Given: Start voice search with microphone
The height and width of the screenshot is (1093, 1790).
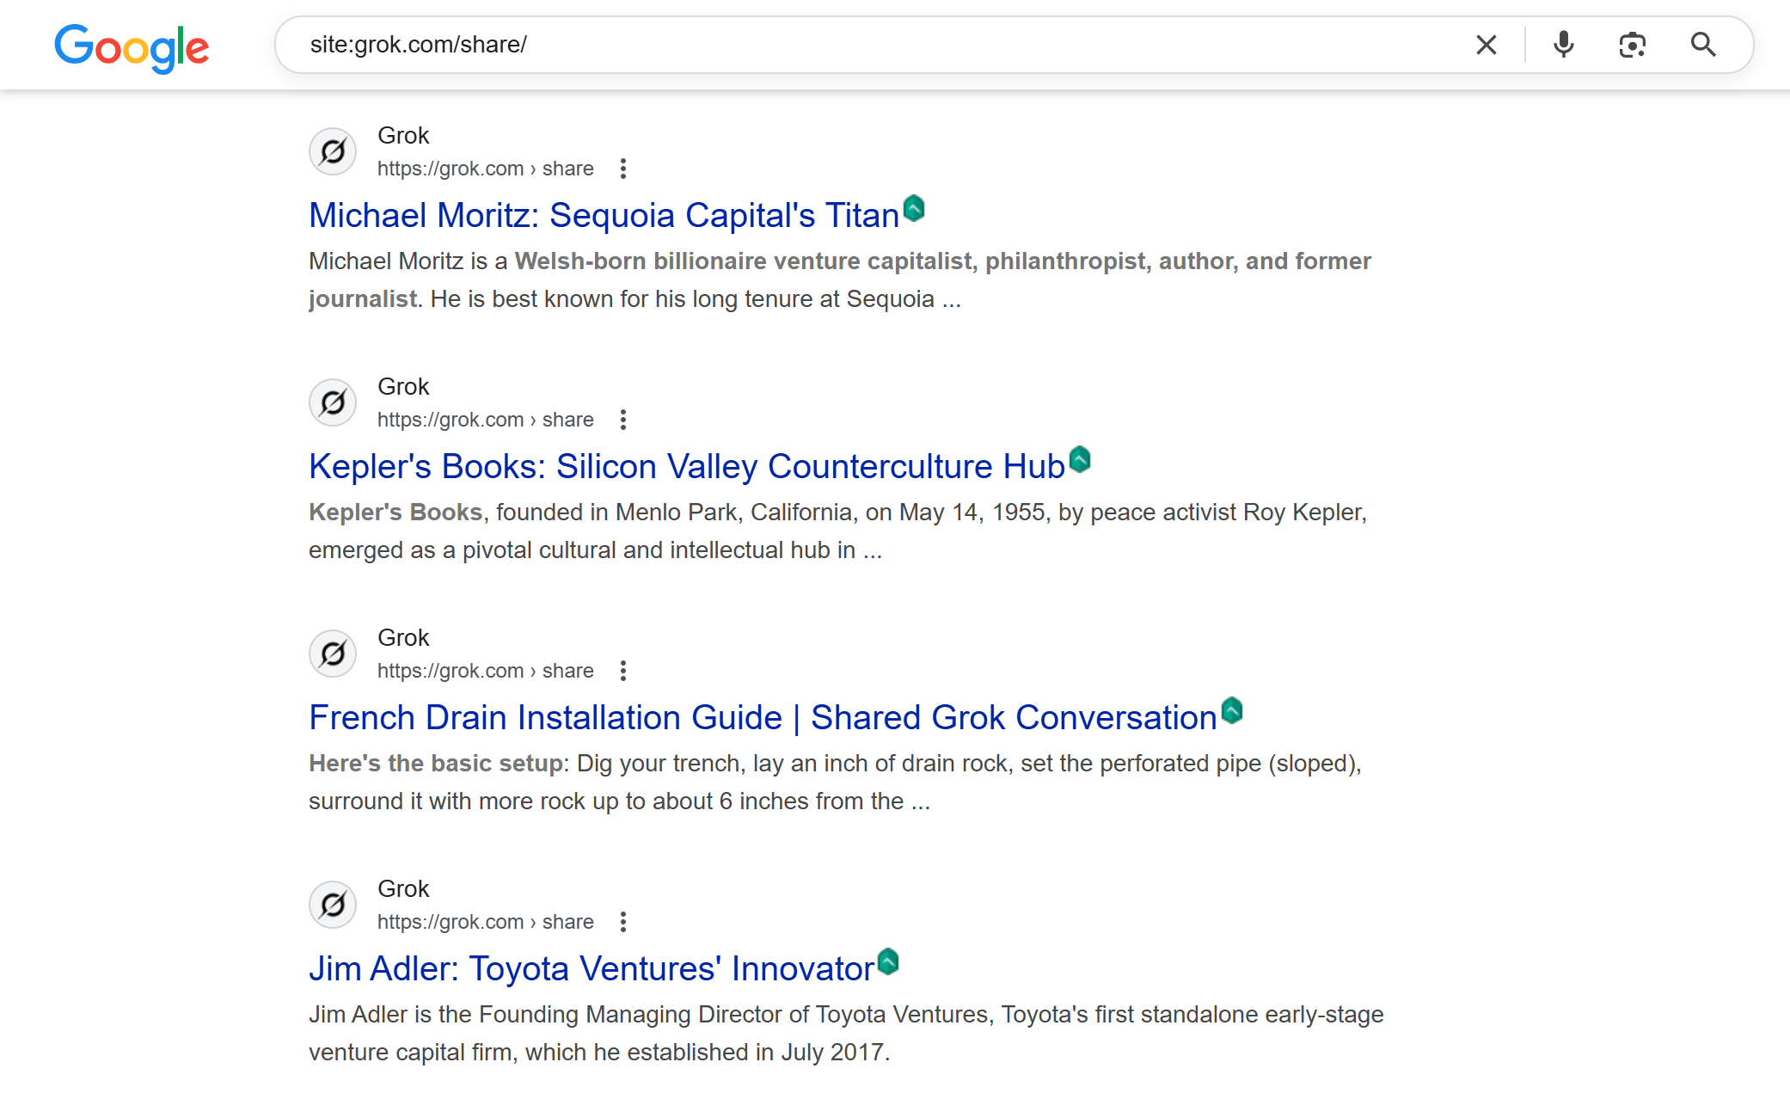Looking at the screenshot, I should [1564, 45].
